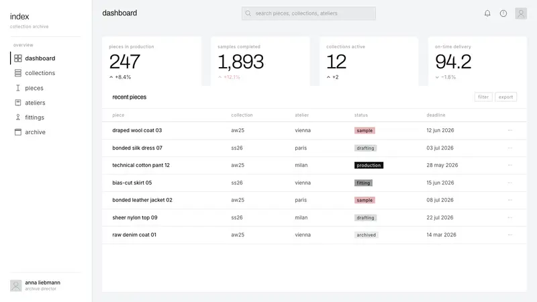Open the user avatar in the top bar

(521, 13)
